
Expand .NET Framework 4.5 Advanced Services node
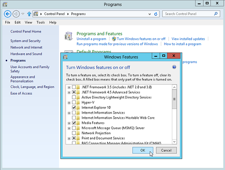(69, 92)
